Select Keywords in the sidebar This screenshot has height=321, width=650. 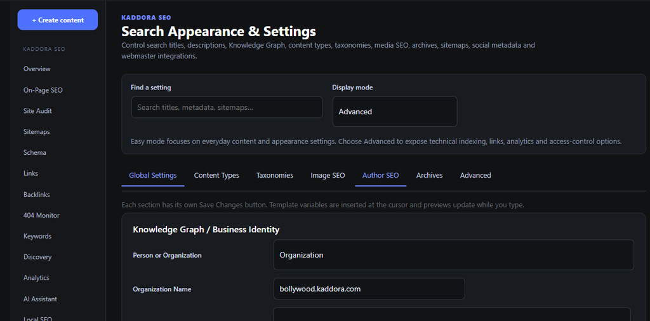tap(37, 236)
